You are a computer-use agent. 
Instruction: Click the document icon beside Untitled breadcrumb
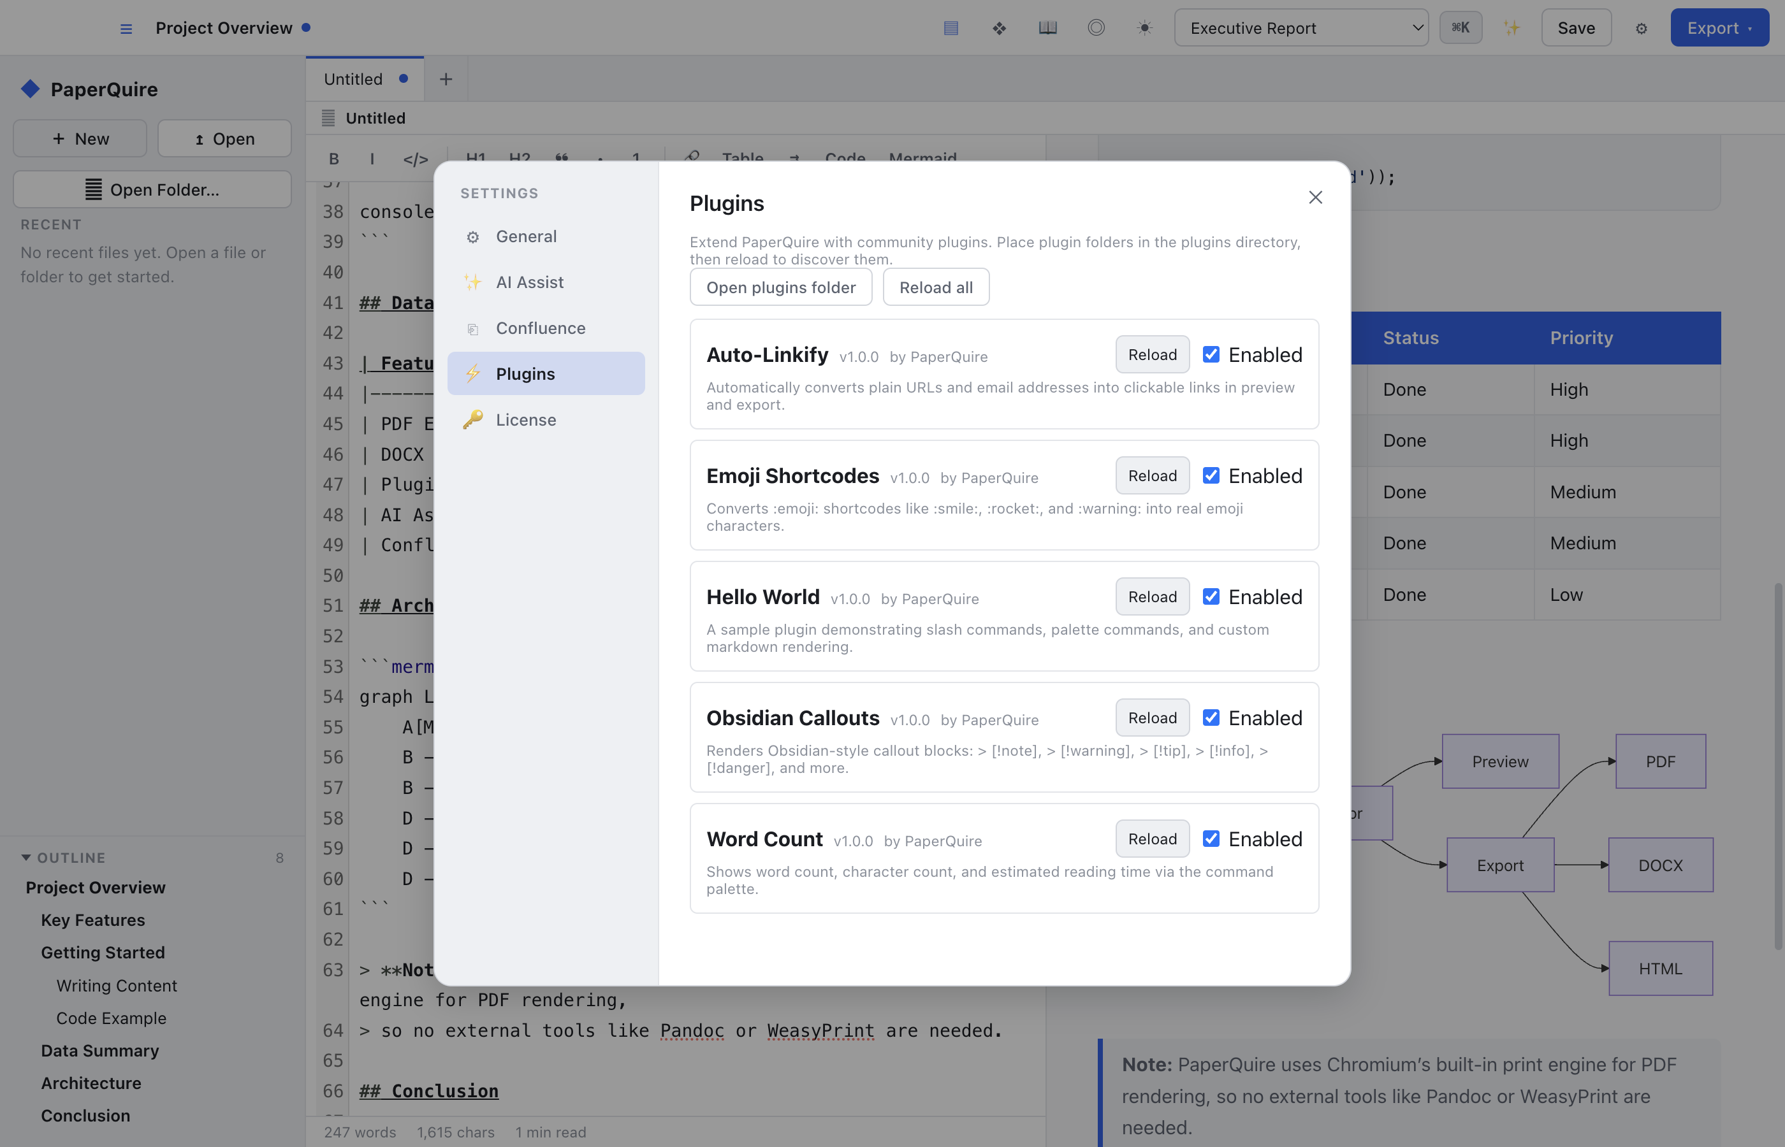[x=328, y=118]
